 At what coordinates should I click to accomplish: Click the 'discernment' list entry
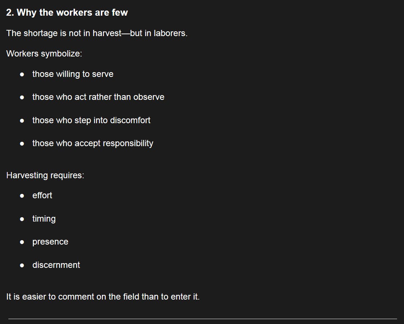[56, 265]
